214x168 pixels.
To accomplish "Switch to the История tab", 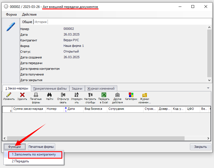I will click(40, 22).
